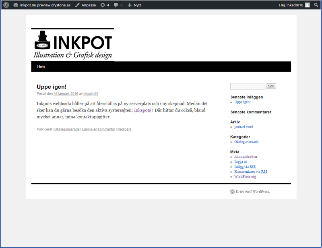Click the updates count 4

pos(108,5)
